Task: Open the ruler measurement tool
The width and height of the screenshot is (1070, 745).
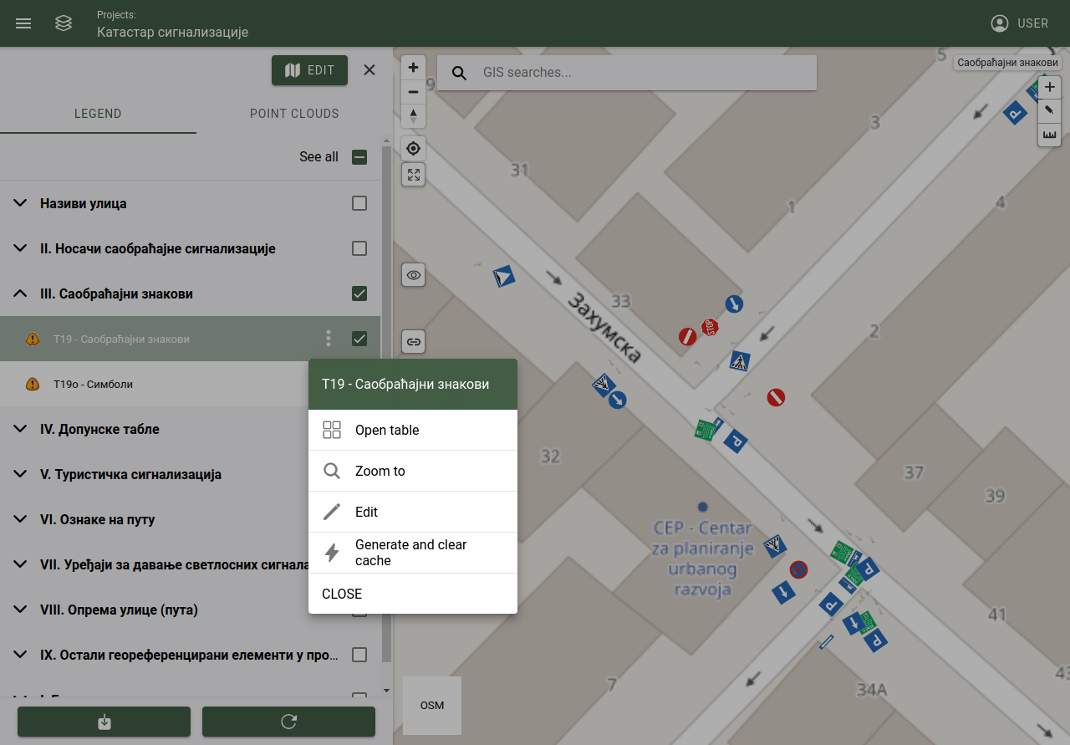Action: [1049, 135]
